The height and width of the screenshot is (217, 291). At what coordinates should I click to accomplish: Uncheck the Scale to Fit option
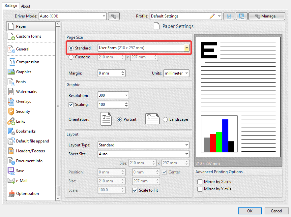coord(135,190)
